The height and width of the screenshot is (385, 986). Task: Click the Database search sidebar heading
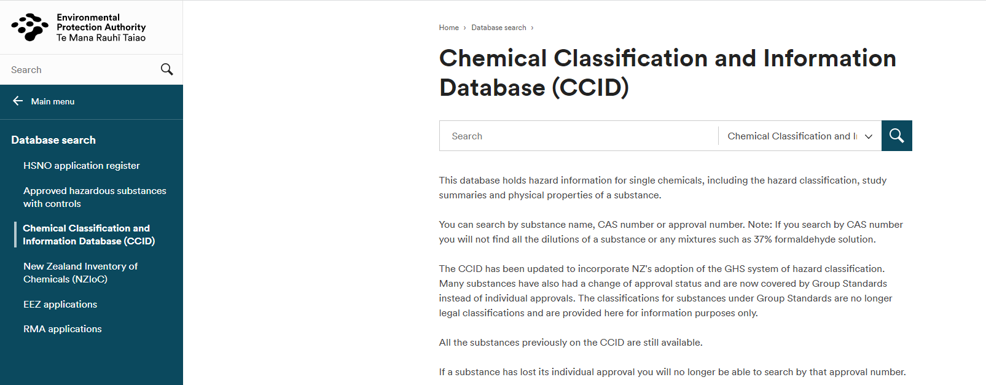point(53,140)
